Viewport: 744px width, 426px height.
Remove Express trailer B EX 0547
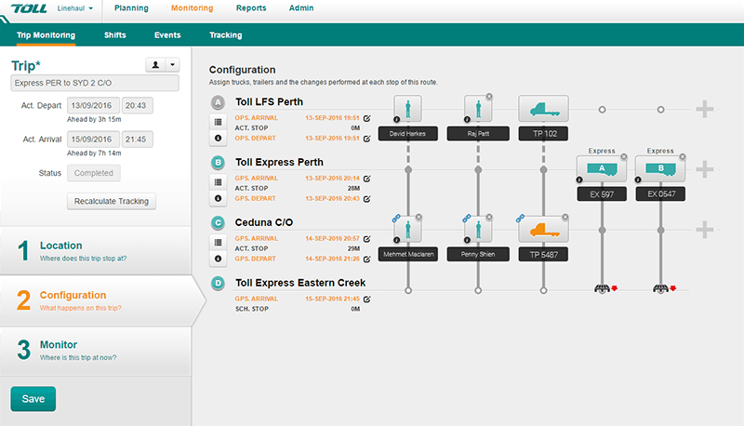point(683,156)
